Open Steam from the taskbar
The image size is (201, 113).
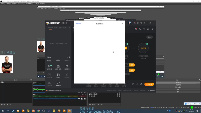click(x=13, y=111)
